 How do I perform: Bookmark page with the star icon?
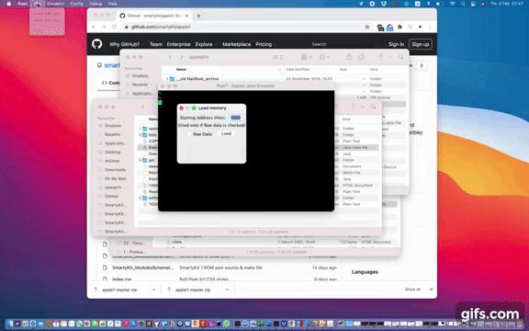367,27
